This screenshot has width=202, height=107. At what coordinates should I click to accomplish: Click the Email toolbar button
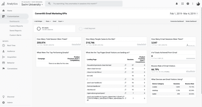click(55, 21)
